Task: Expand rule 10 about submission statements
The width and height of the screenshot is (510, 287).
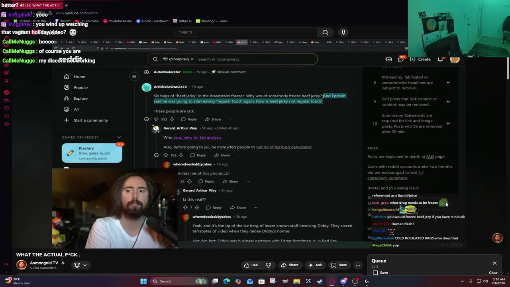Action: 448,124
